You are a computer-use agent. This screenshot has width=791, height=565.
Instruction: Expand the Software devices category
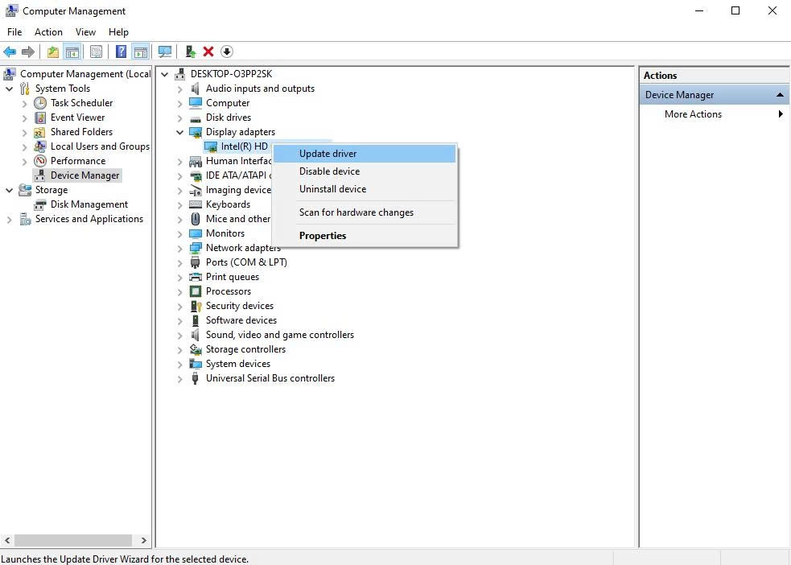tap(179, 321)
